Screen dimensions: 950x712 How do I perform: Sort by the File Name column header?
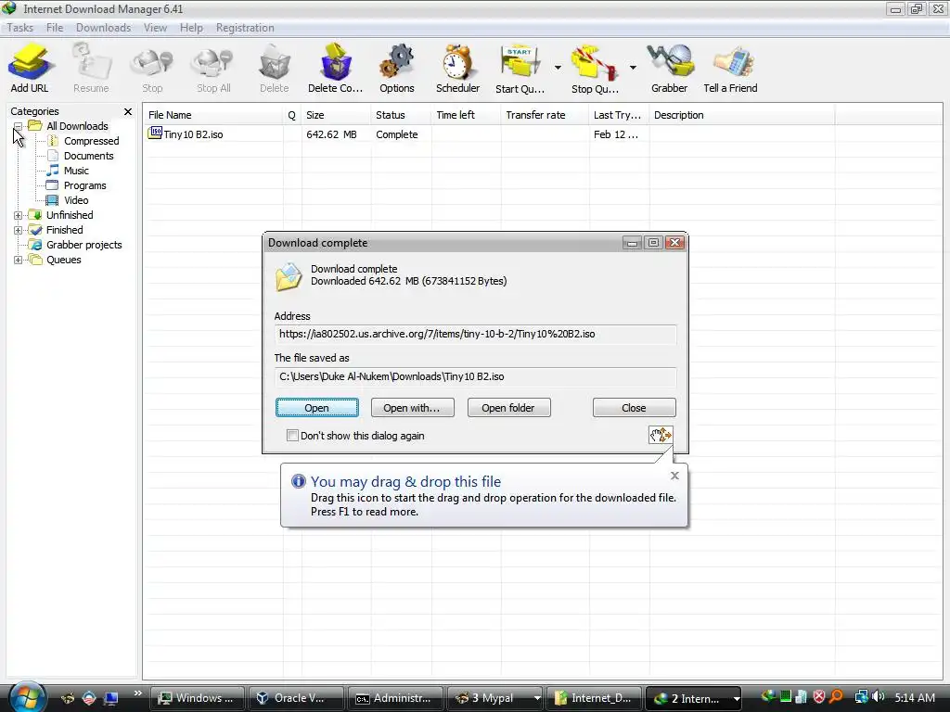(x=212, y=115)
